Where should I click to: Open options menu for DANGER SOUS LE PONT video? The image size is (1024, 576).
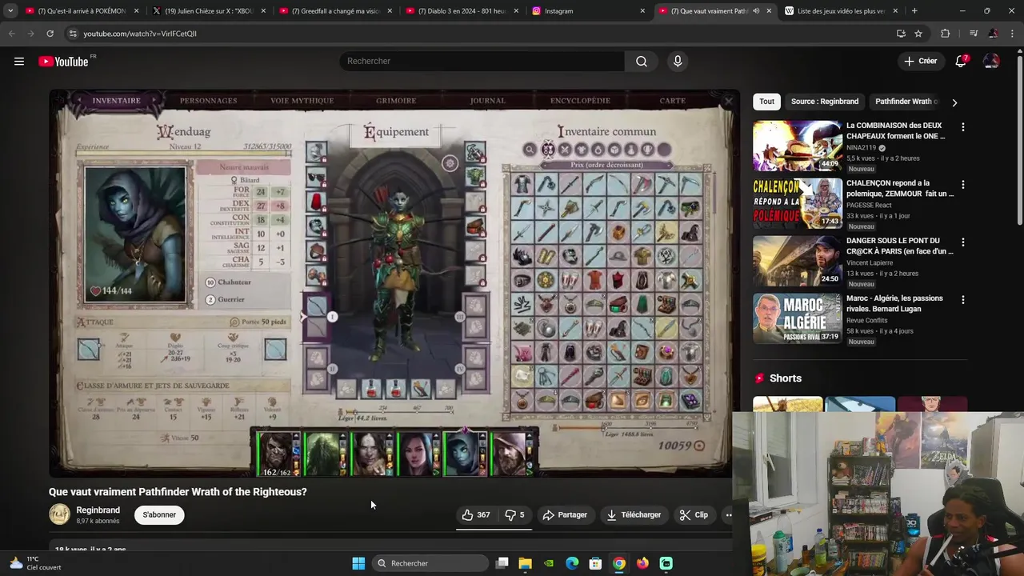(962, 242)
